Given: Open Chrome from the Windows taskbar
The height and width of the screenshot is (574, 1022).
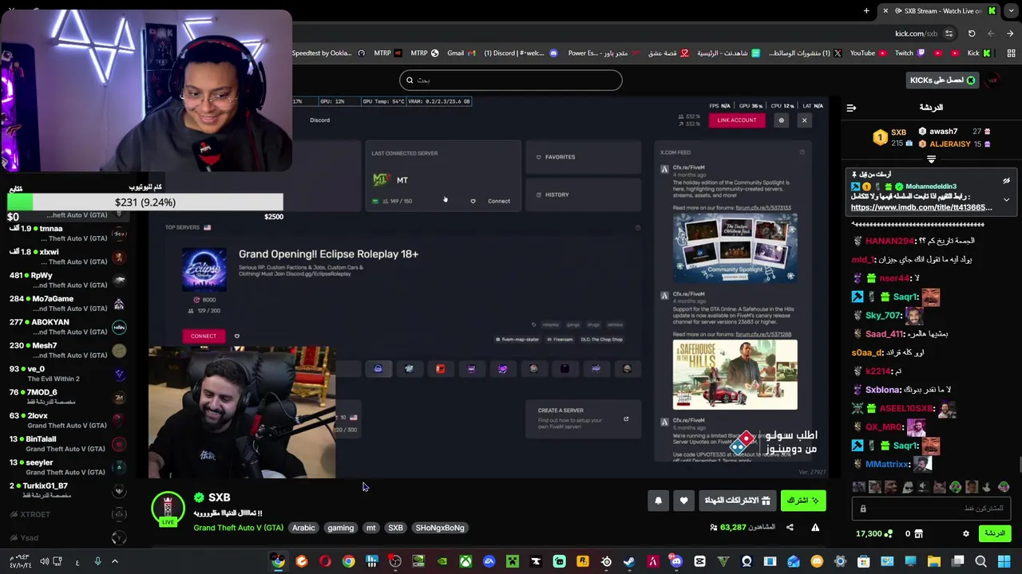Looking at the screenshot, I should [348, 561].
